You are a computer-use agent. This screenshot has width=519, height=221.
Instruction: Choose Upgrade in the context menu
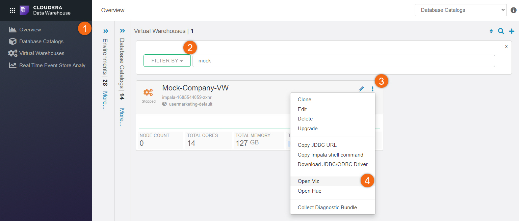coord(333,129)
